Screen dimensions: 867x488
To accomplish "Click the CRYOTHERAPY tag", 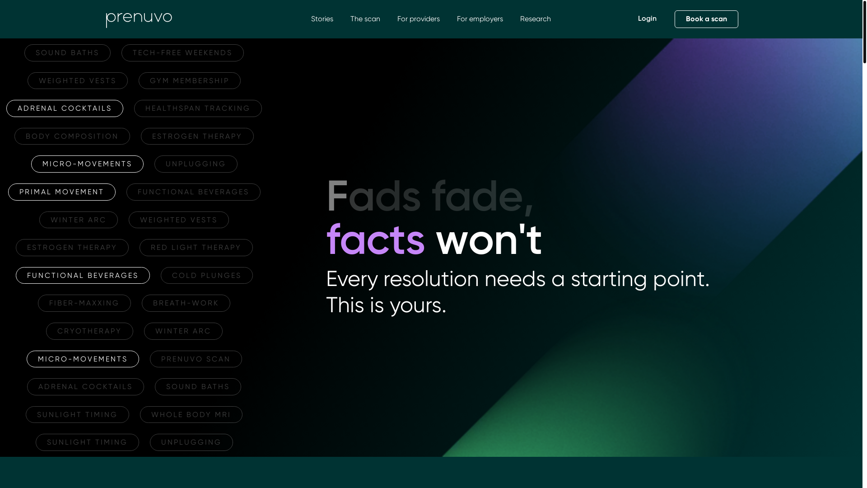I will (89, 331).
